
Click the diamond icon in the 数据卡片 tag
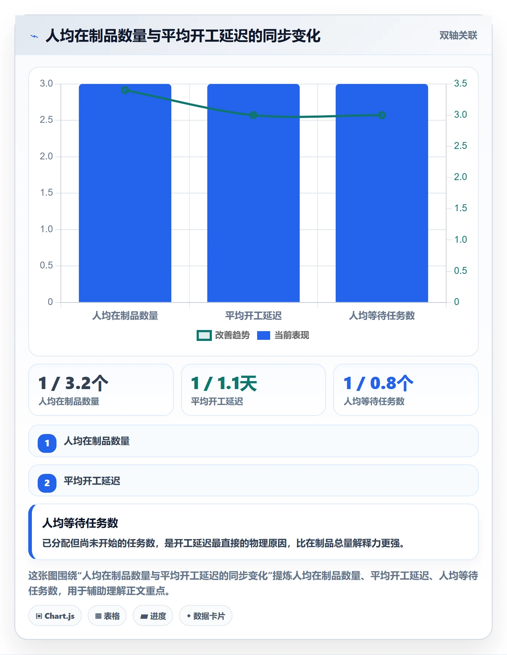[189, 616]
